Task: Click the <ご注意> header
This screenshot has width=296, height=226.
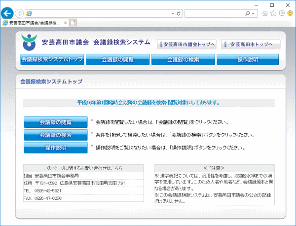Action: [214, 168]
